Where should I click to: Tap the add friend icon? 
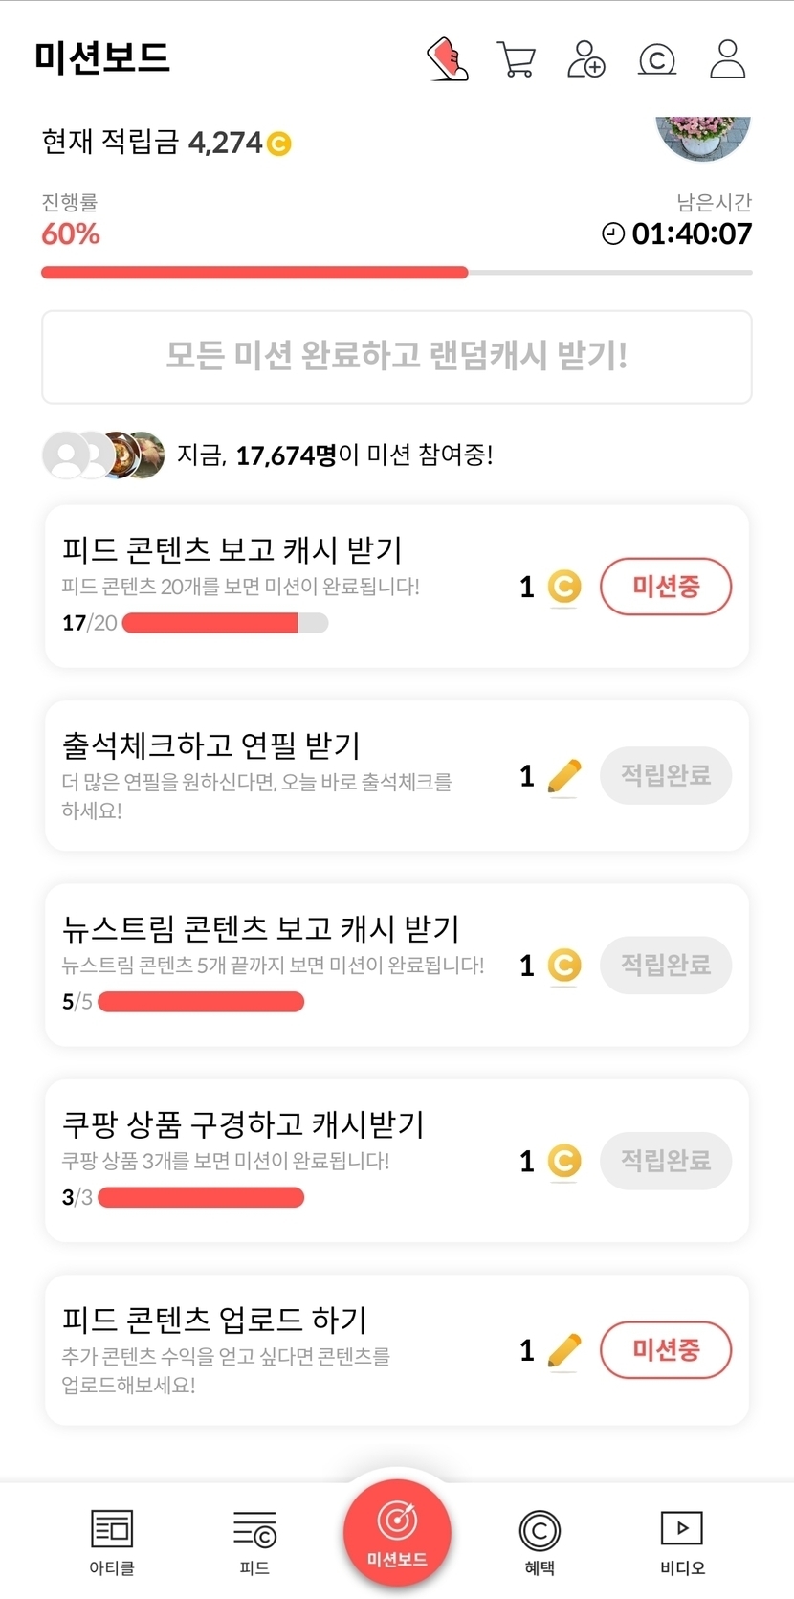click(x=586, y=59)
